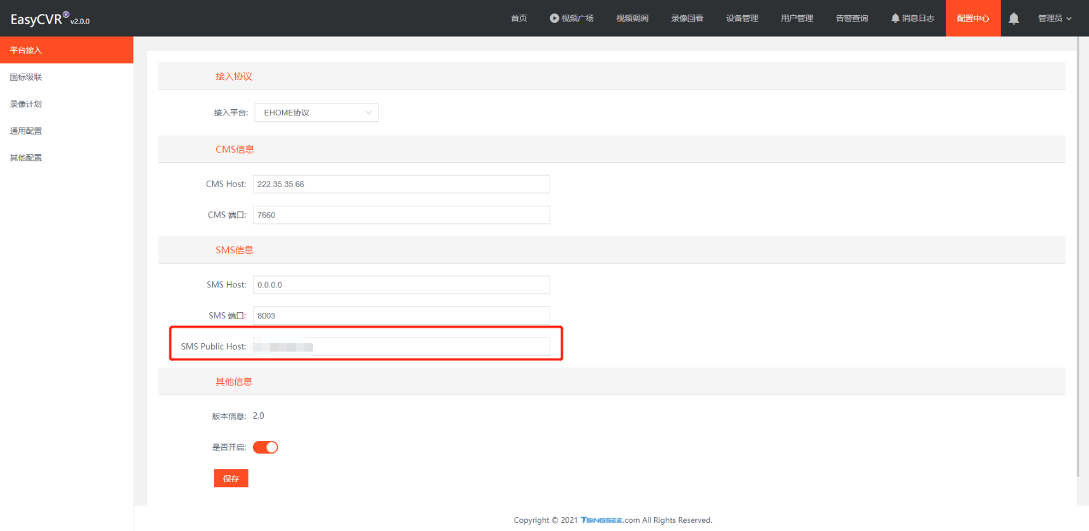Follow the TSINGSEE.com footer link

tap(610, 520)
